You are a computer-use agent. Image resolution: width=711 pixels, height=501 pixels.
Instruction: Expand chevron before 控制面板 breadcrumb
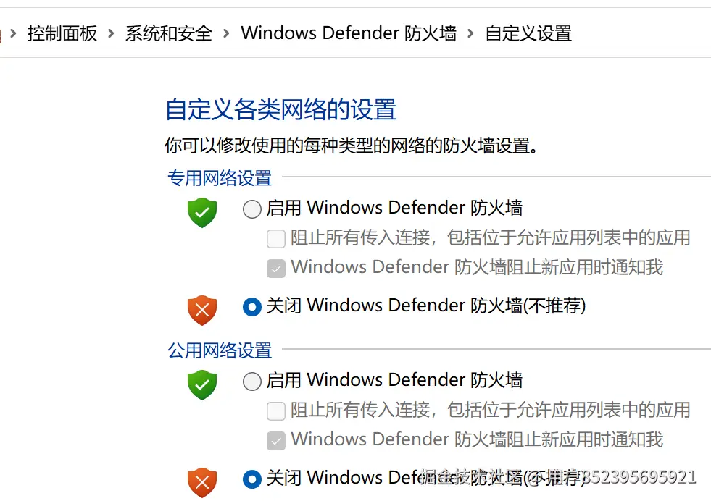pyautogui.click(x=13, y=33)
